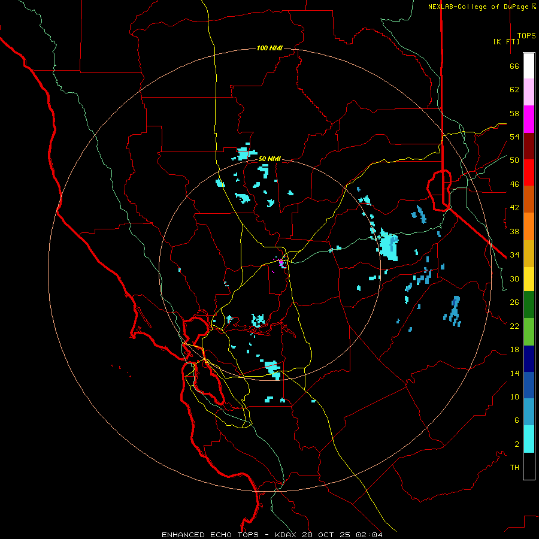Click the legend value "50"
The width and height of the screenshot is (539, 539).
(514, 161)
